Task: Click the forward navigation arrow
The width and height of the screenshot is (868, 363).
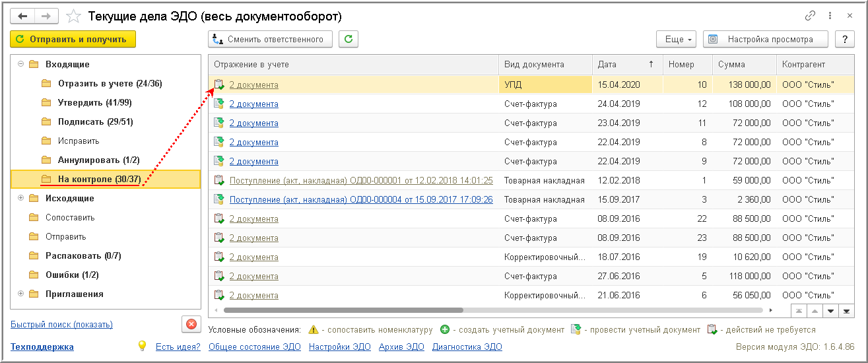Action: (46, 16)
